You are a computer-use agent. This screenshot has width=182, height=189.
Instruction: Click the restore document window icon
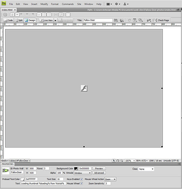178,10
